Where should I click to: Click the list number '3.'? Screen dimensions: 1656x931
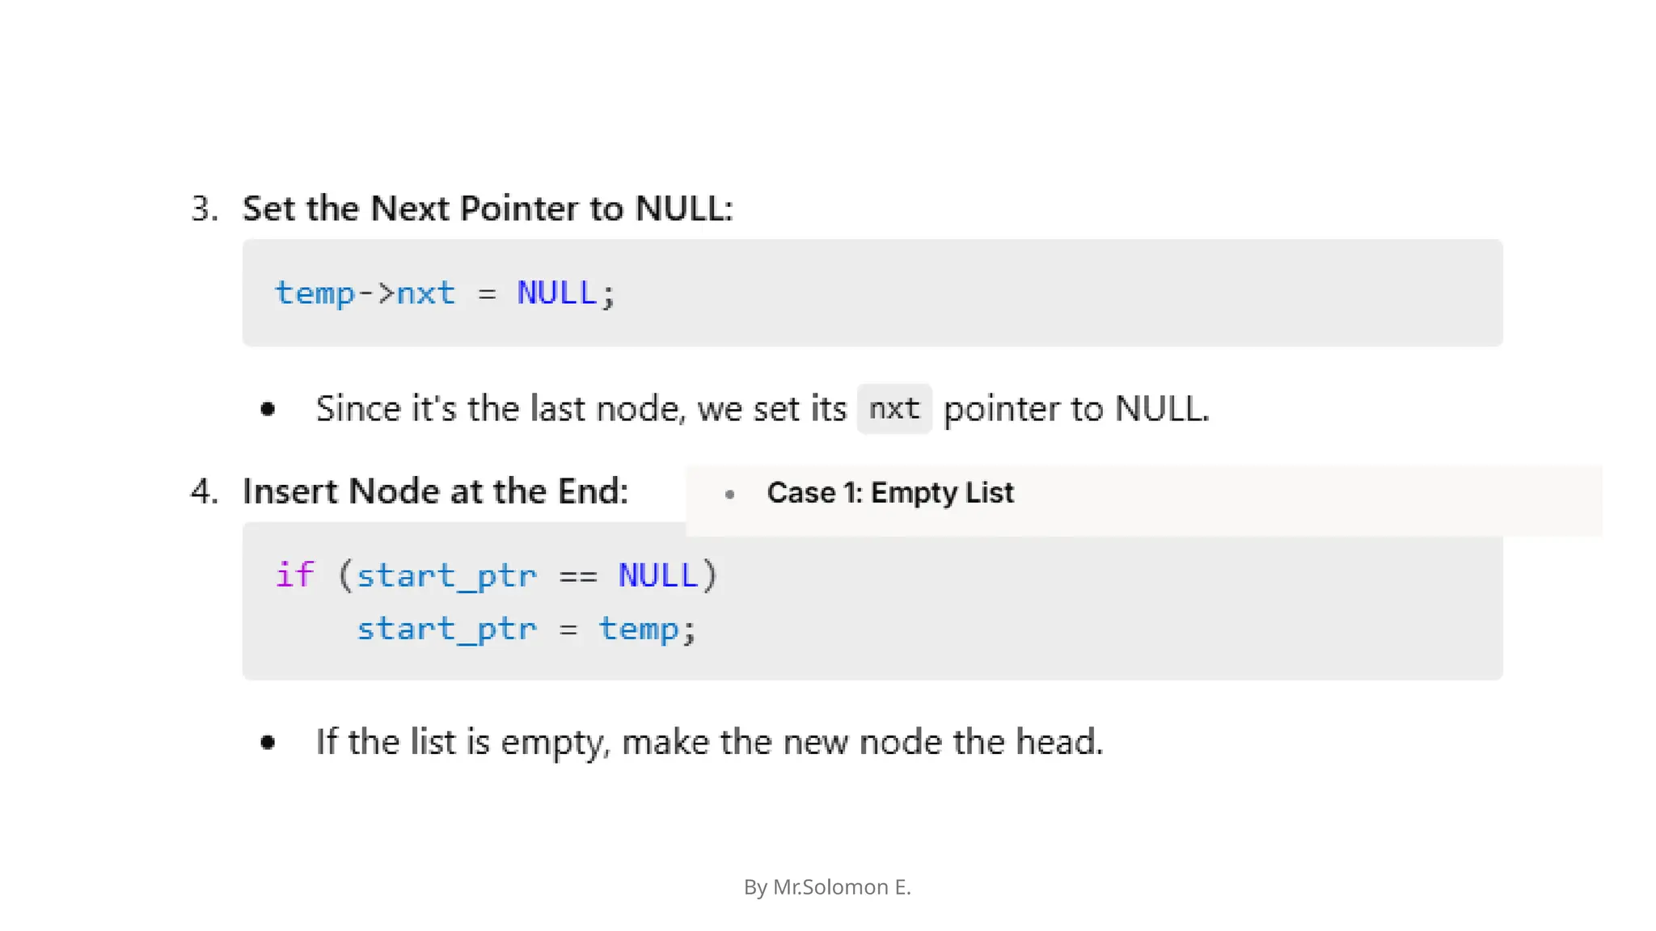click(205, 209)
